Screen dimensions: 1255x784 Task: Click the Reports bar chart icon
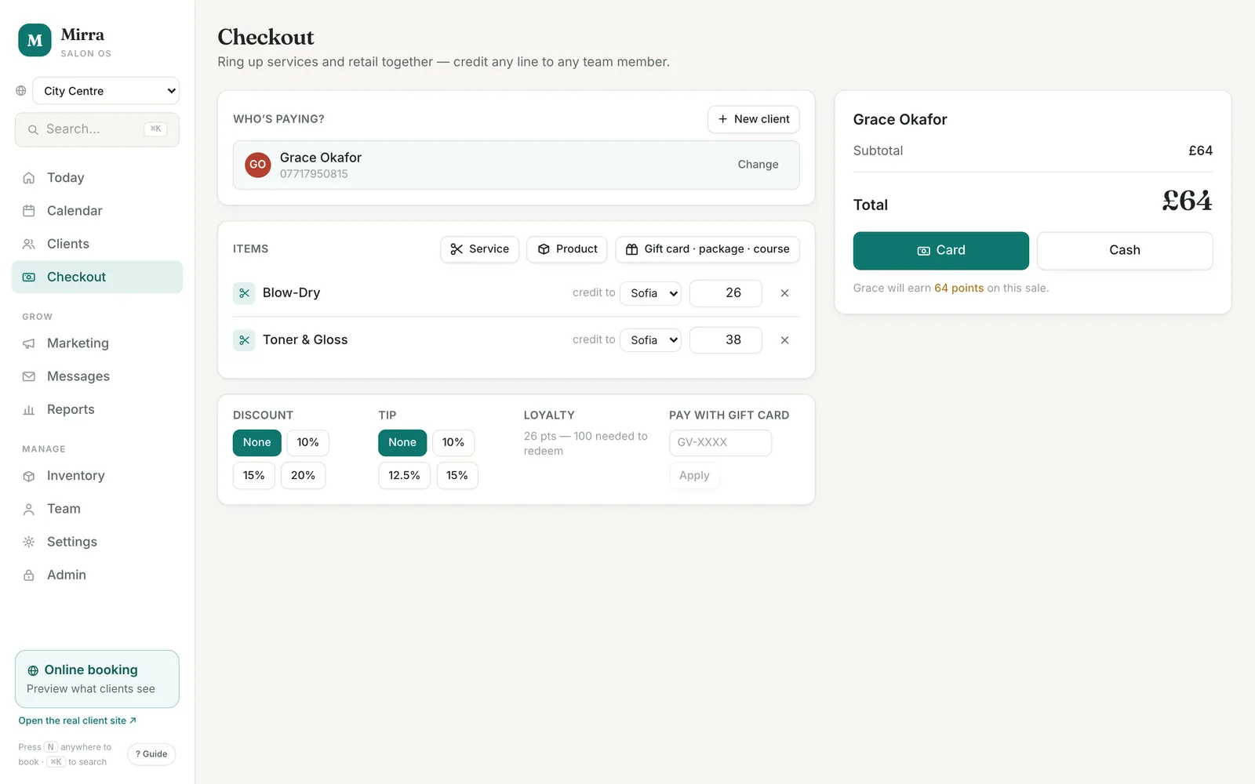tap(29, 409)
